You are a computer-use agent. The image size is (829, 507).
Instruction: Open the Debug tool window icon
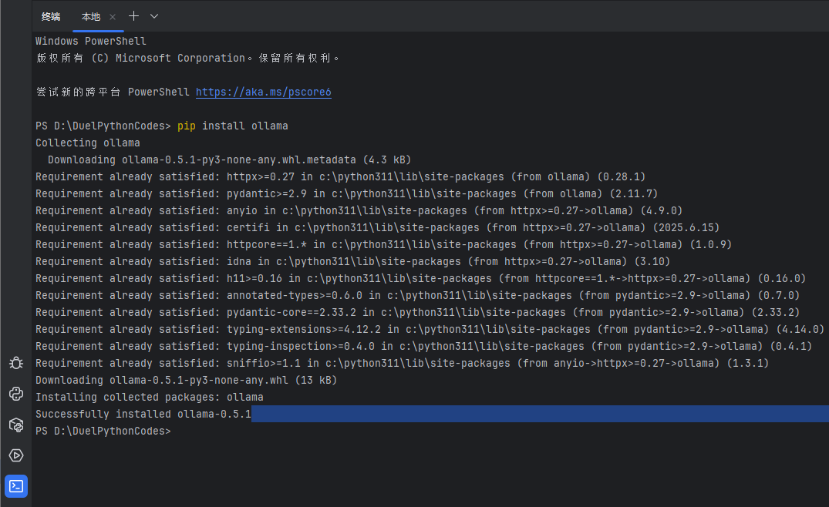click(x=16, y=363)
